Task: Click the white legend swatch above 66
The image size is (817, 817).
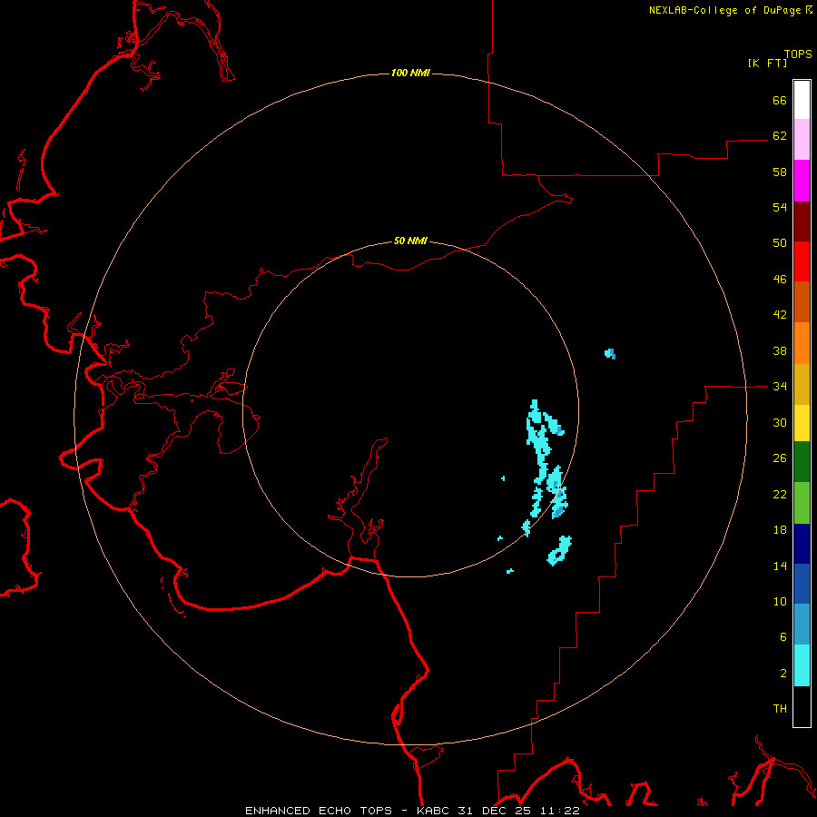Action: [802, 100]
